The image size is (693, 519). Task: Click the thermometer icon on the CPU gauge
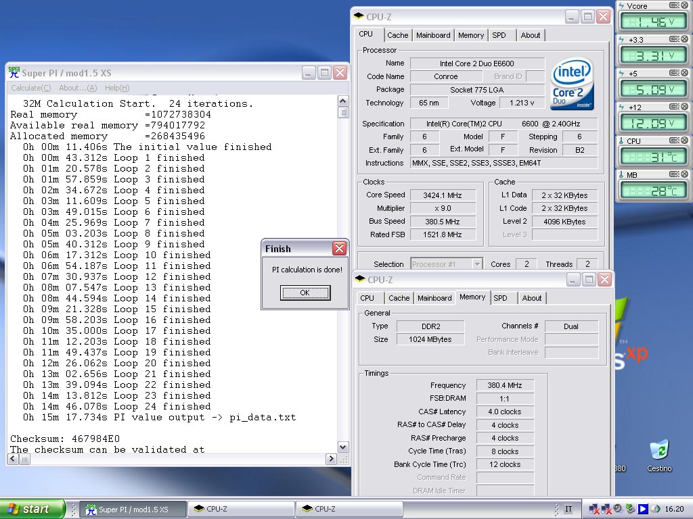pyautogui.click(x=621, y=141)
